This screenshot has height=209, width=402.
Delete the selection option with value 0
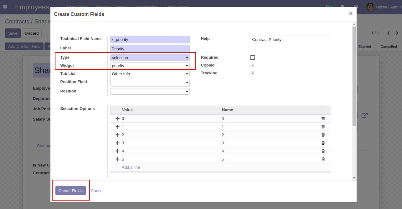pyautogui.click(x=323, y=119)
